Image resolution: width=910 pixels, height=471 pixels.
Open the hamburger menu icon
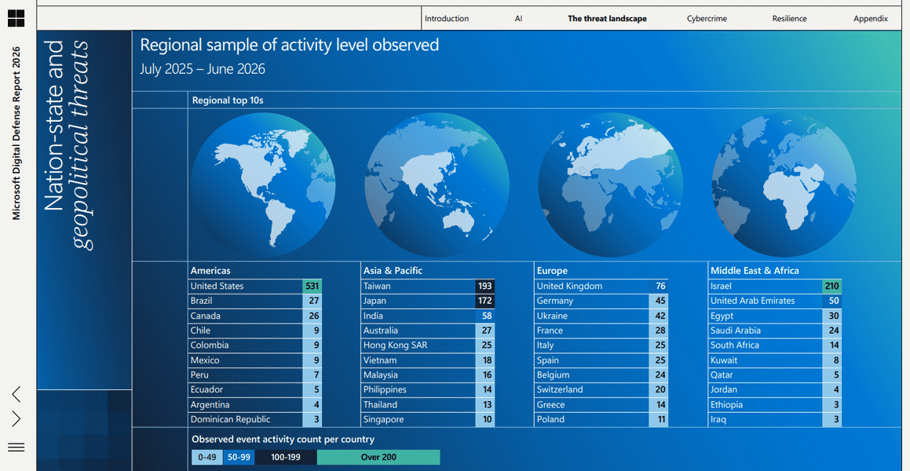[16, 447]
